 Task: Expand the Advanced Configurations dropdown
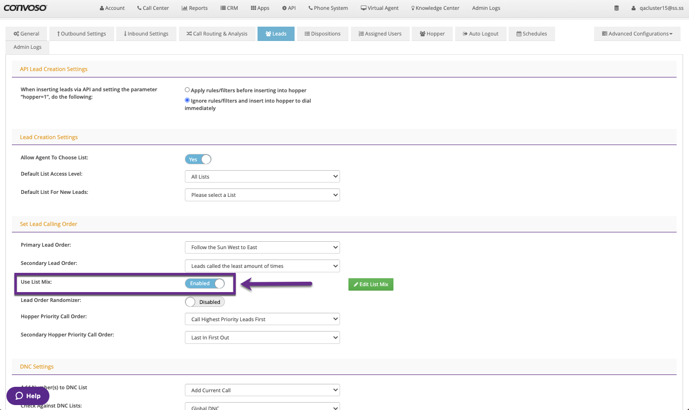tap(637, 34)
